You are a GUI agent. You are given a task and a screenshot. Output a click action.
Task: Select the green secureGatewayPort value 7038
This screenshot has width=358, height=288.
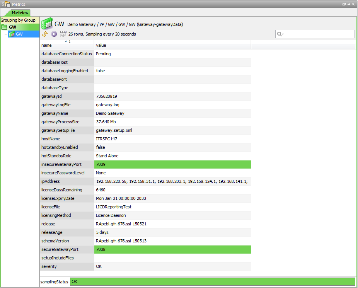[x=172, y=249]
